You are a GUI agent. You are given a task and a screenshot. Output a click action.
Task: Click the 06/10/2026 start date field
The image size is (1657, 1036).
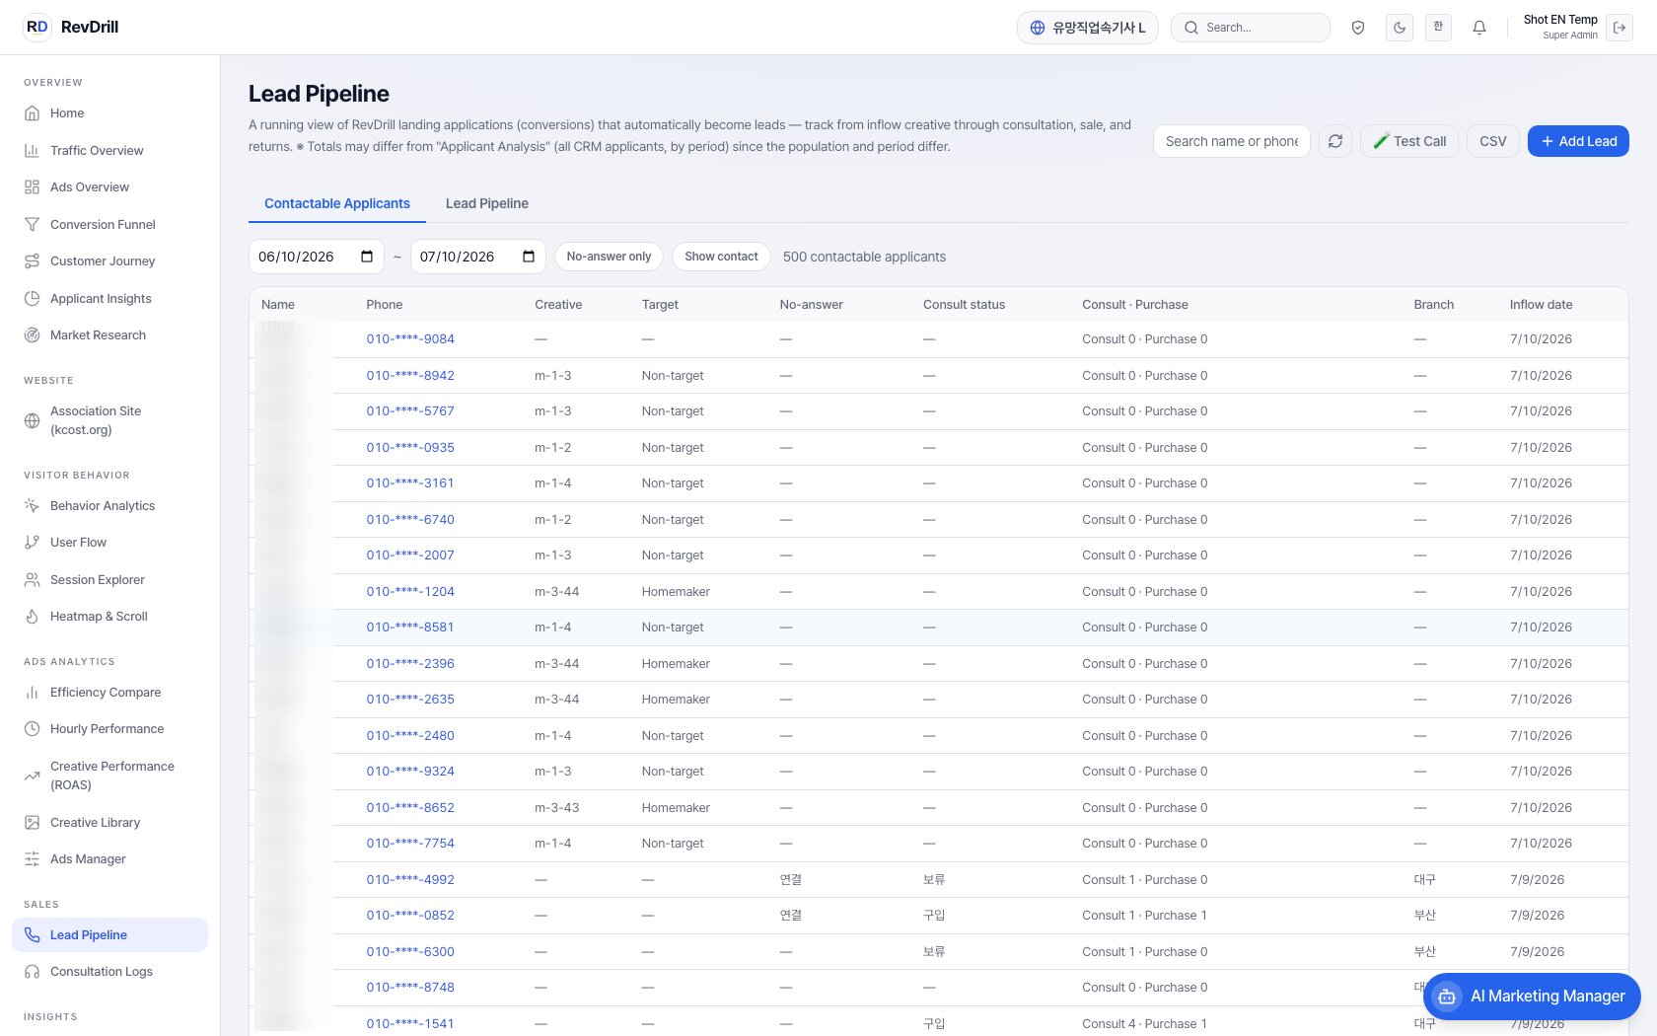[x=317, y=257]
